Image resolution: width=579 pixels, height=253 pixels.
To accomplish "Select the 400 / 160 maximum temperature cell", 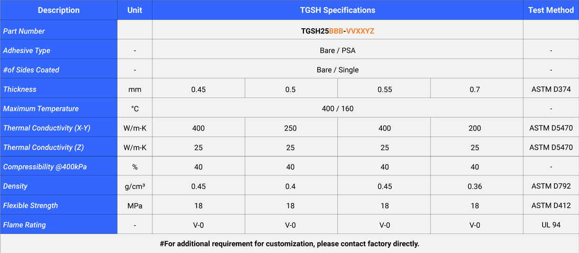I will tap(337, 109).
